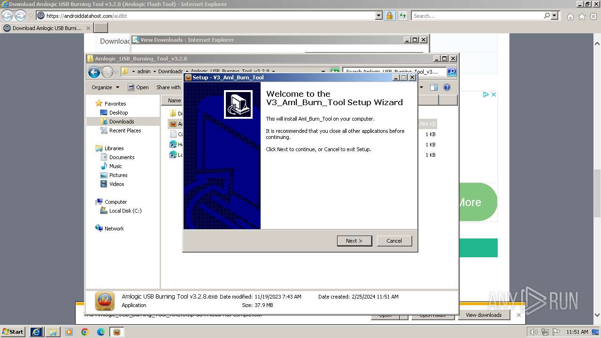Click Internet Explorer forward button
Viewport: 601px width, 338px height.
point(20,15)
